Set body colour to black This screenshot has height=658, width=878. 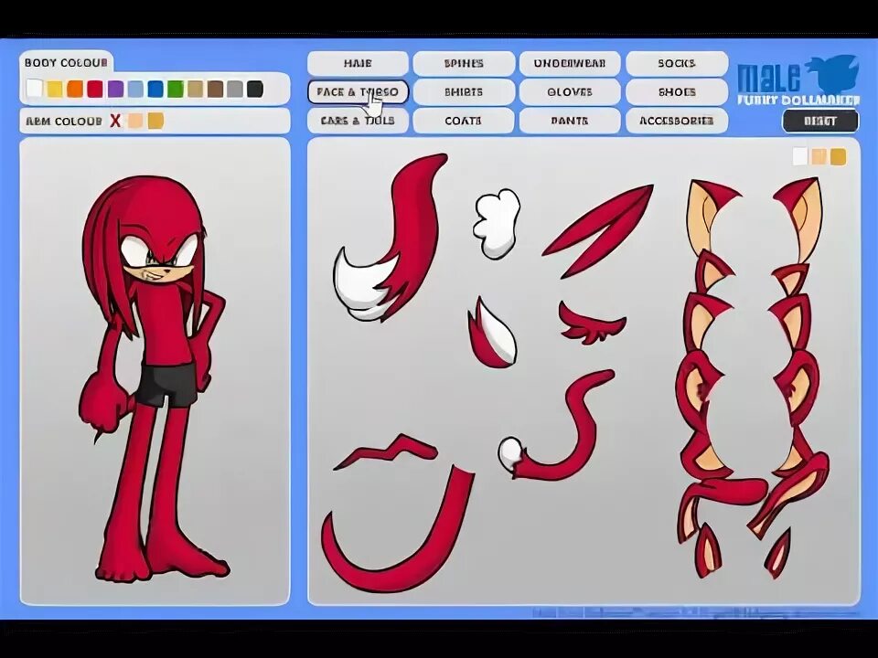coord(255,89)
